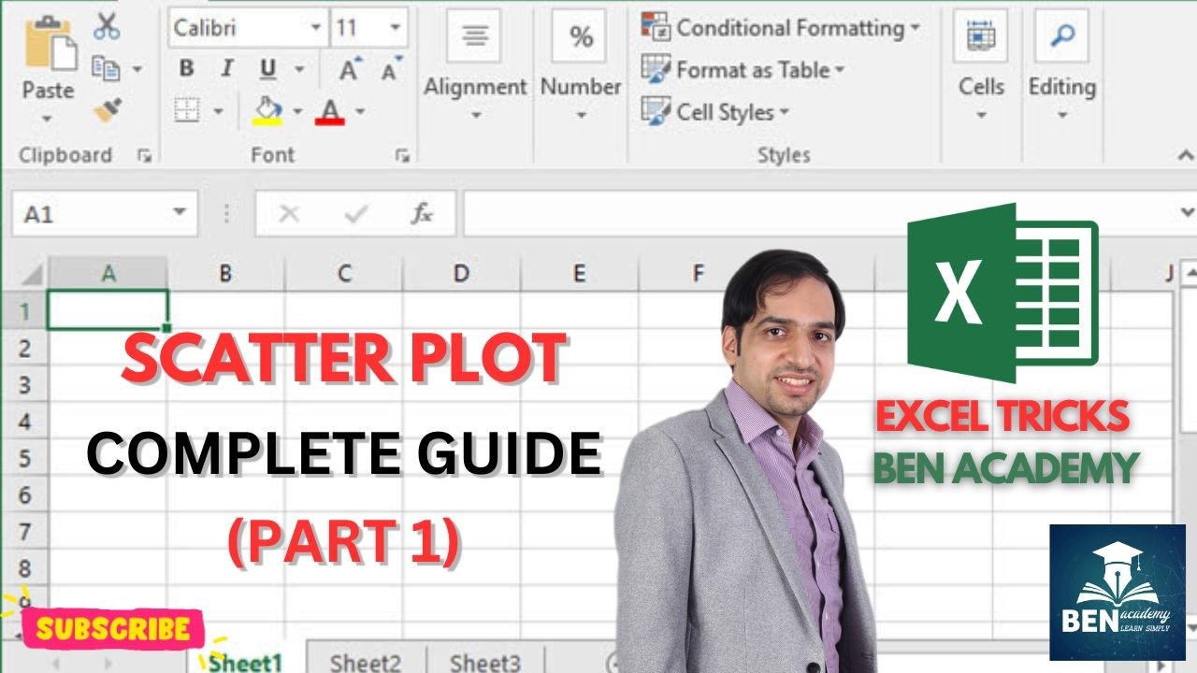The width and height of the screenshot is (1197, 673).
Task: Click the pink SUBSCRIBE button
Action: coord(112,629)
